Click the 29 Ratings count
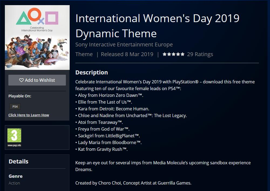The width and height of the screenshot is (270, 191). click(x=200, y=54)
